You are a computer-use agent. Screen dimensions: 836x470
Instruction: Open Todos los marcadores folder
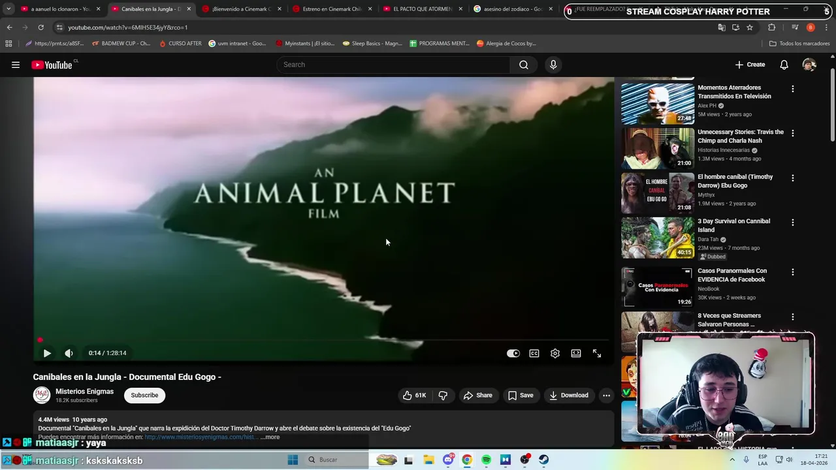799,44
